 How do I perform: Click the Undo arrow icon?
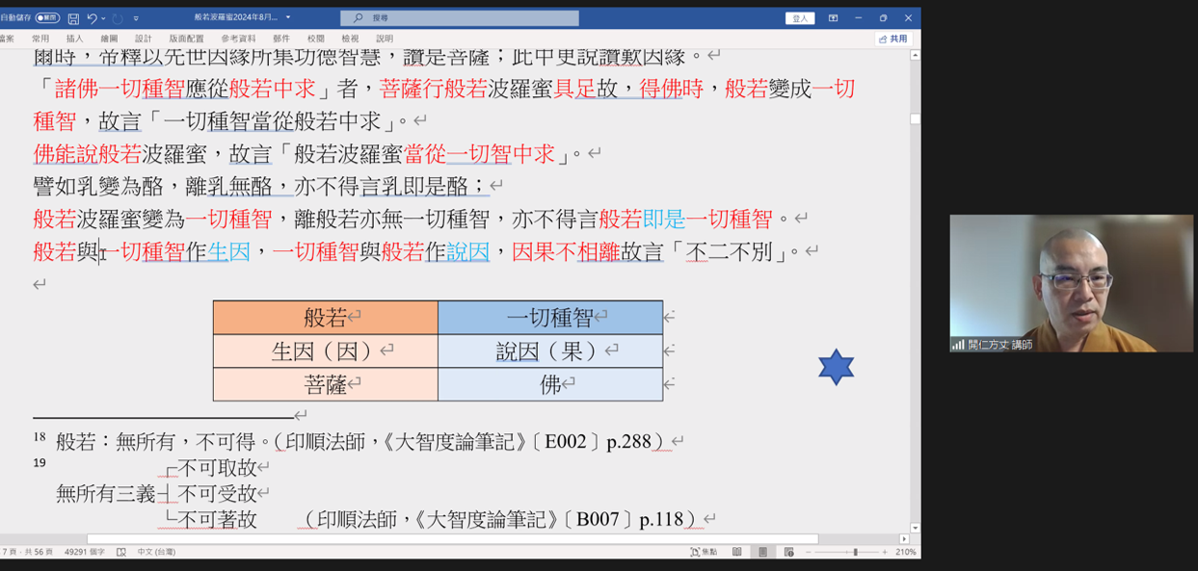tap(92, 18)
